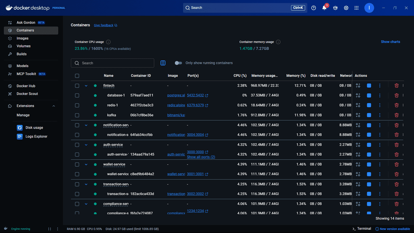Viewport: 414px width, 233px height.
Task: Collapse the fintech compose group
Action: (x=86, y=86)
